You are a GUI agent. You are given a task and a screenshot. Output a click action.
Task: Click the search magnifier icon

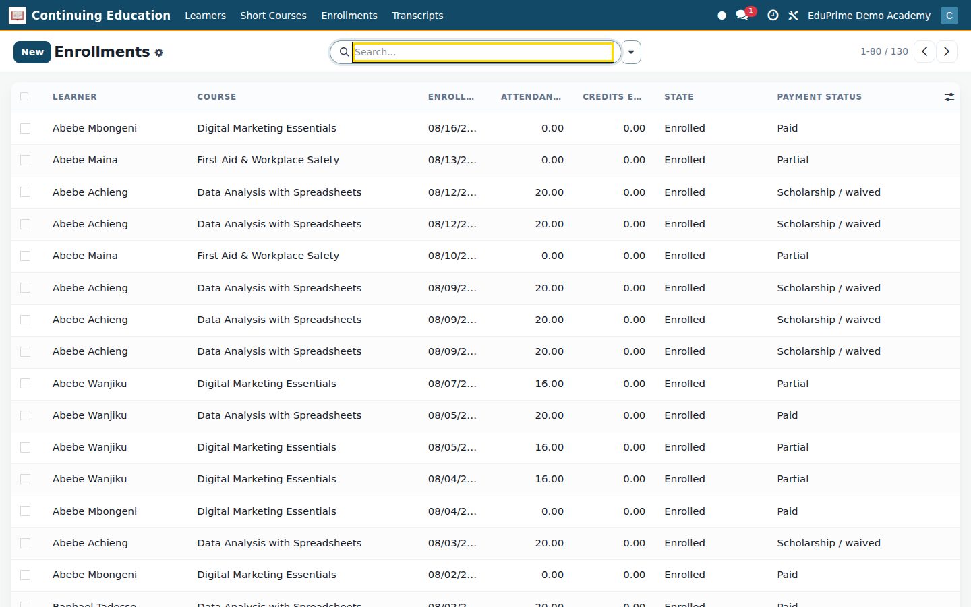pos(344,52)
